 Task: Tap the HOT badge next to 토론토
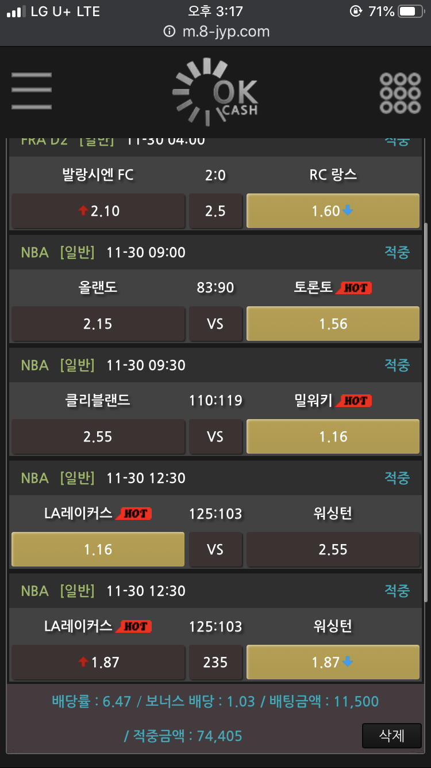pos(354,288)
